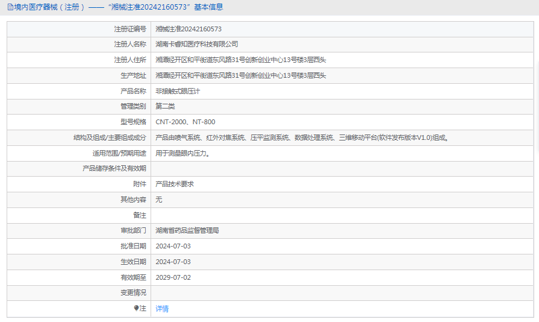The image size is (539, 322).
Task: Click the management category 第二类
Action: point(165,106)
